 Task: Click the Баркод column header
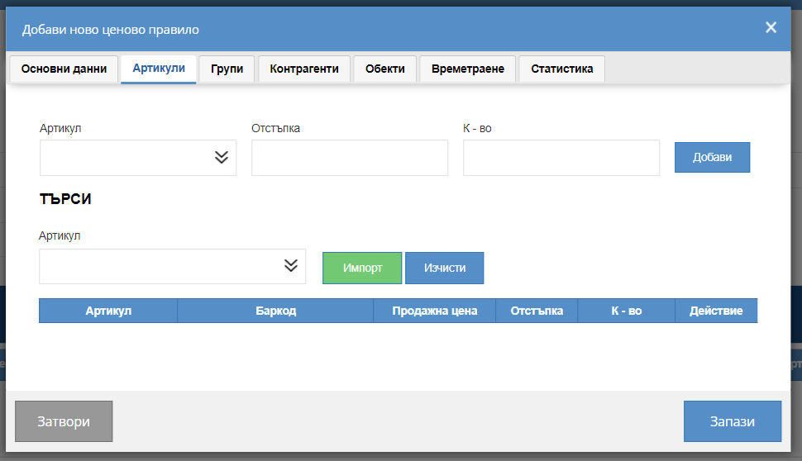(275, 311)
